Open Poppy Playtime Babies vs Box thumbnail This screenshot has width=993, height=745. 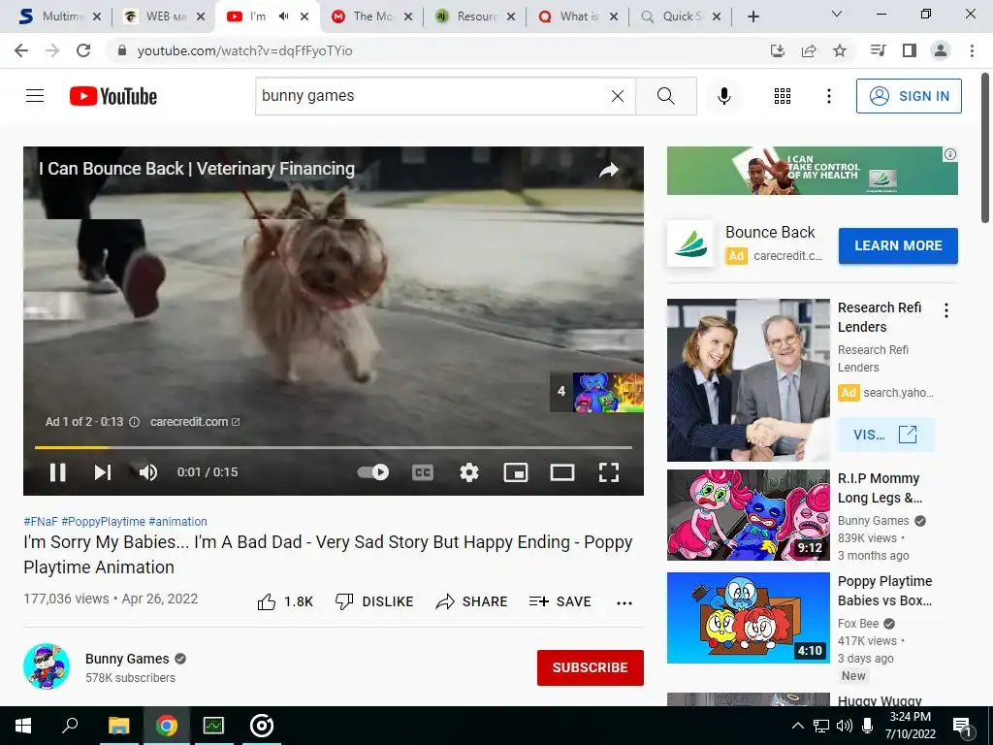pyautogui.click(x=748, y=618)
